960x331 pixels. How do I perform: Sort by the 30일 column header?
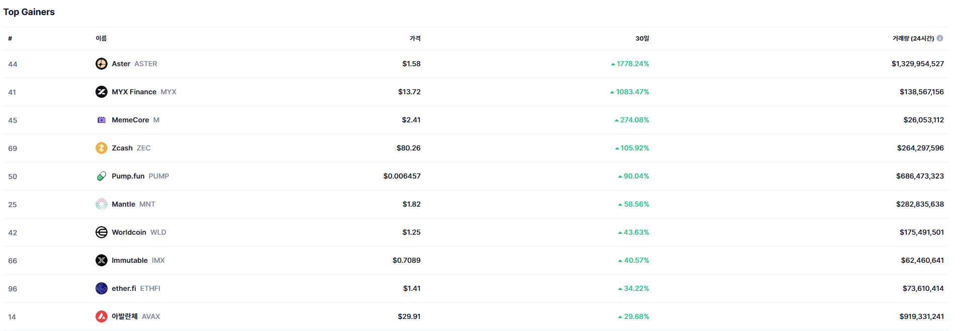point(642,39)
